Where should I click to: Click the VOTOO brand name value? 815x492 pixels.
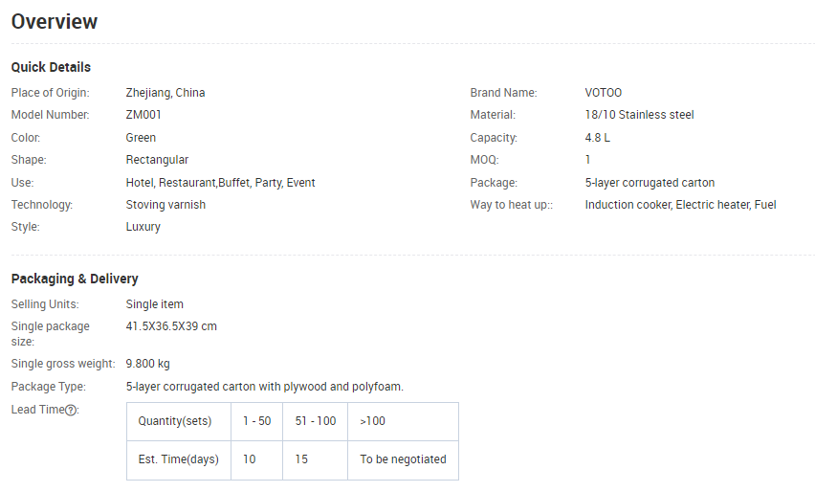pyautogui.click(x=603, y=93)
